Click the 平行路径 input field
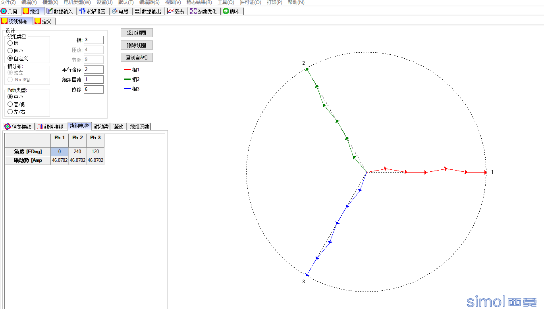 click(94, 69)
